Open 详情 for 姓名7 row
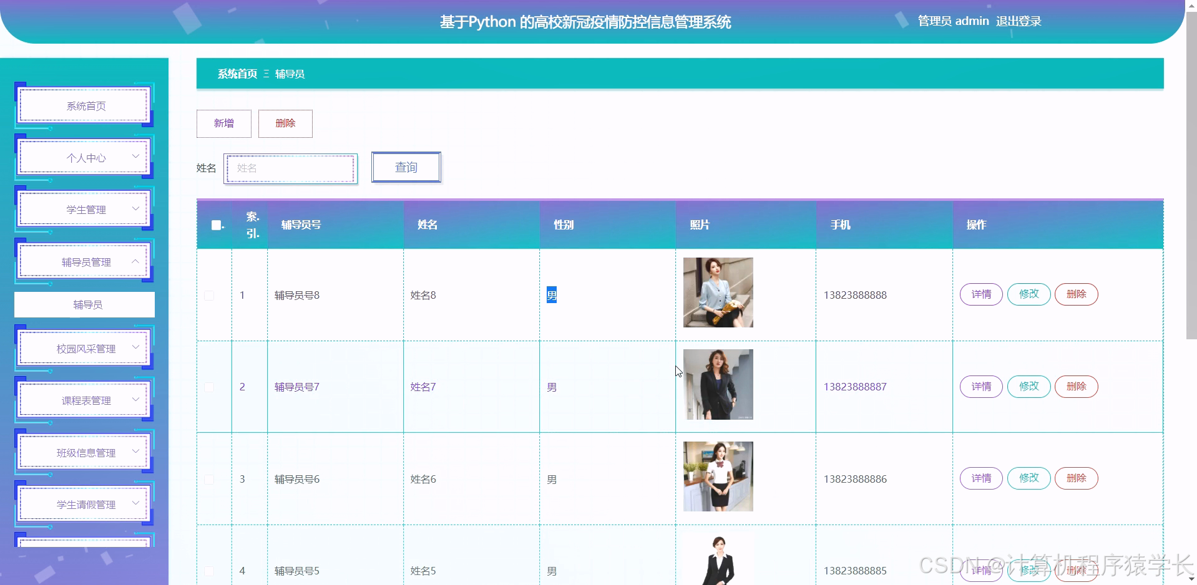 (981, 387)
